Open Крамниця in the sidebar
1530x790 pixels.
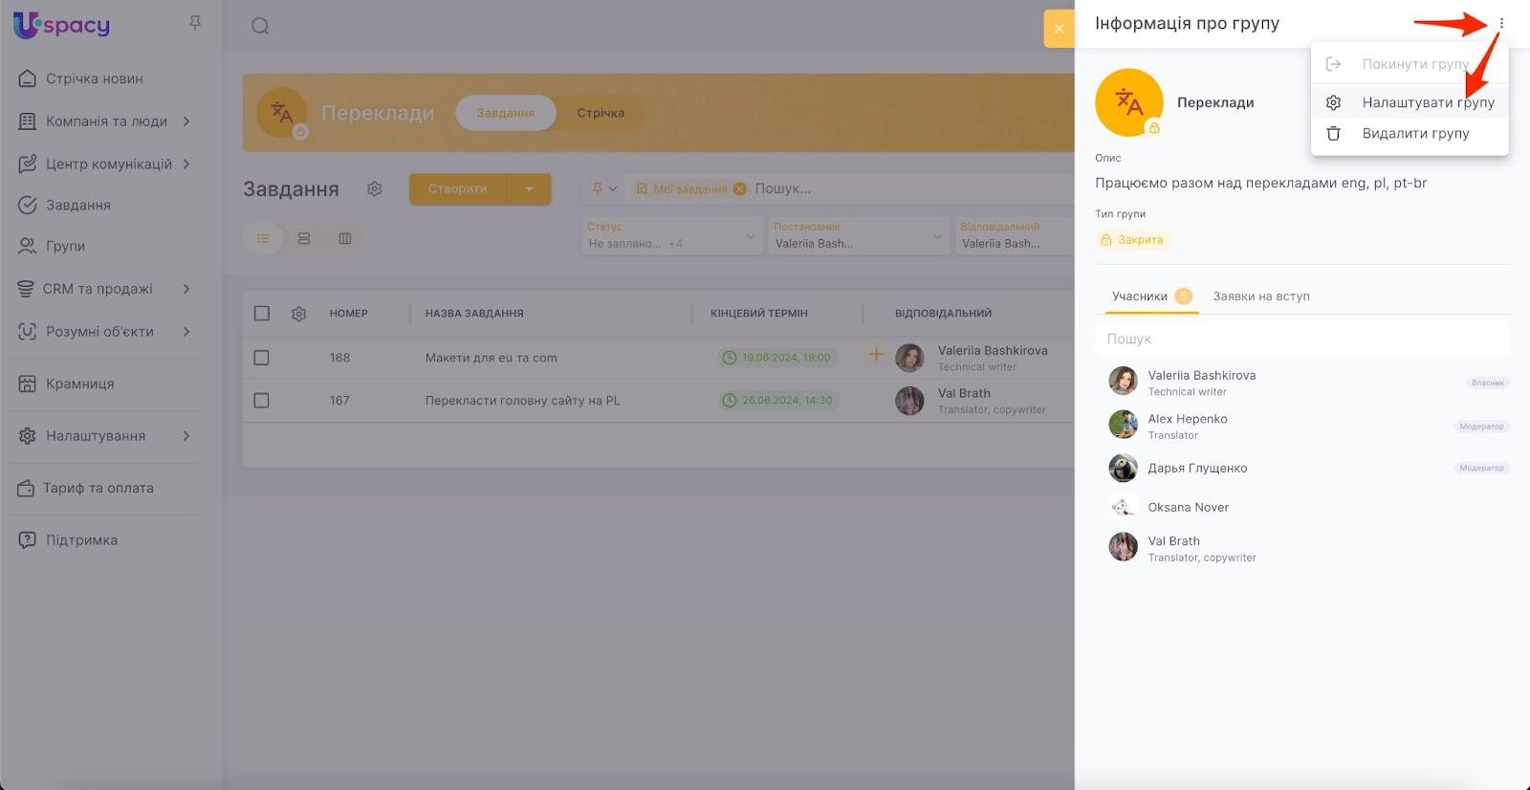coord(80,384)
